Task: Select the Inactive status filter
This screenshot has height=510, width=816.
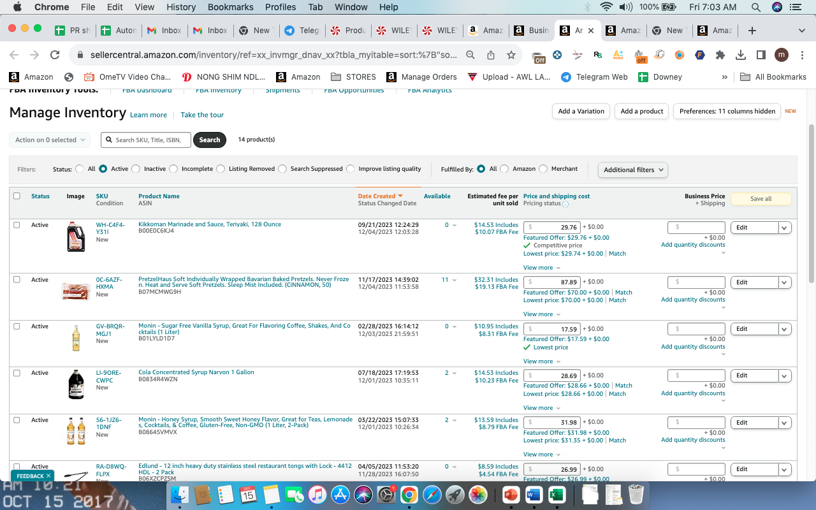Action: pyautogui.click(x=135, y=169)
